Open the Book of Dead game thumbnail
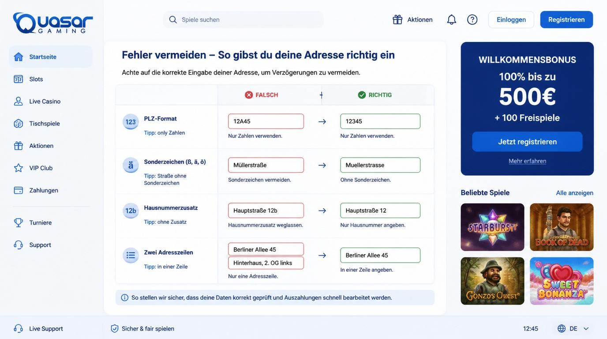Viewport: 607px width, 339px height. point(562,227)
